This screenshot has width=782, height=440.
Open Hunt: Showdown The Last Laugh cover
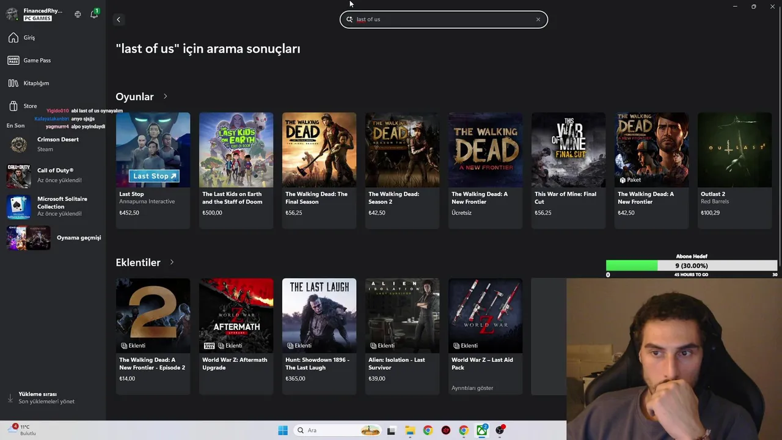pyautogui.click(x=319, y=315)
